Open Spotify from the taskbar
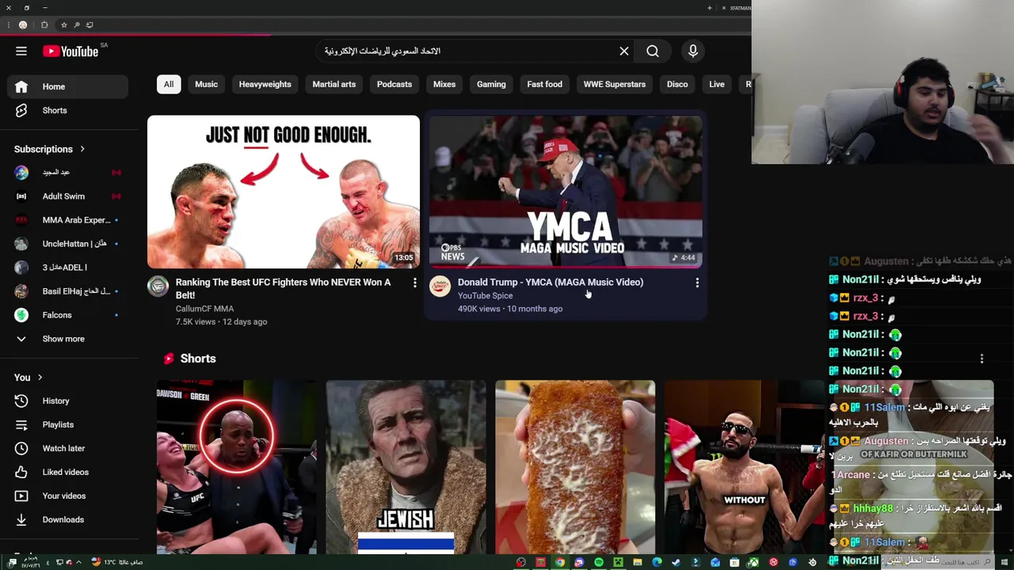The width and height of the screenshot is (1014, 570). click(x=599, y=562)
